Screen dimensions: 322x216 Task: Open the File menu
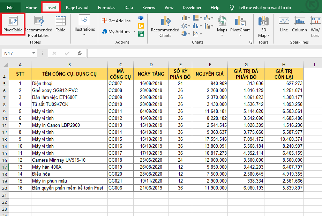pos(10,8)
